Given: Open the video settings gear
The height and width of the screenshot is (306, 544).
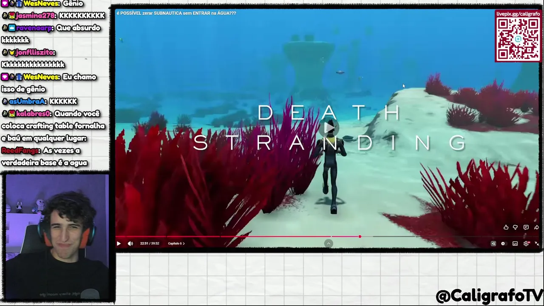Looking at the screenshot, I should tap(526, 244).
